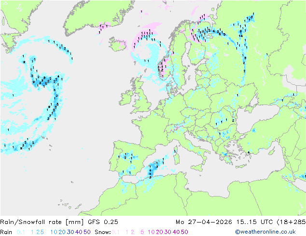Select snow legend value 0.1

click(115, 232)
